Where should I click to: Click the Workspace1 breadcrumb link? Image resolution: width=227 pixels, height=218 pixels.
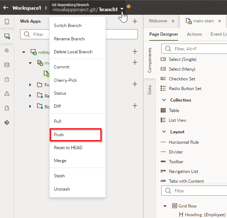[x=27, y=8]
